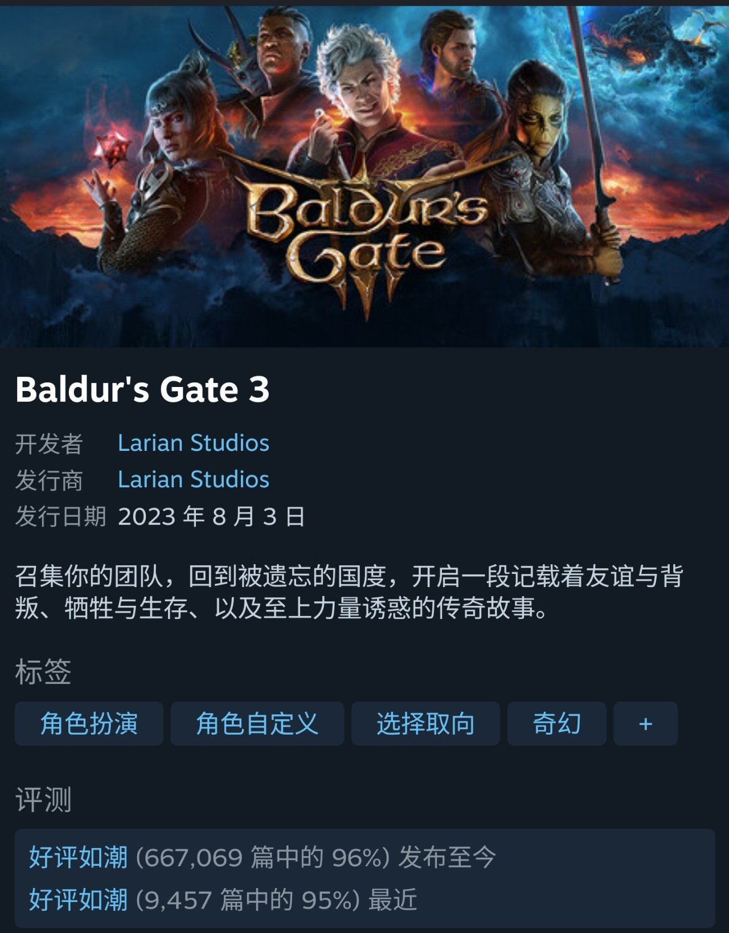Image resolution: width=729 pixels, height=933 pixels.
Task: Tap the red glowing artifact in banner art
Action: coord(112,149)
